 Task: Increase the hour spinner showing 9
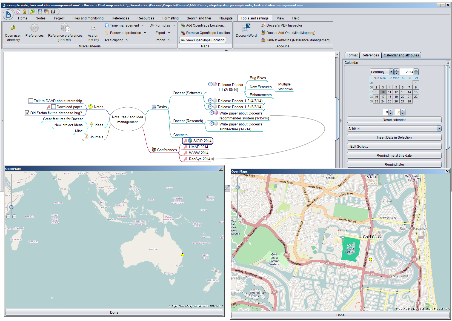(x=391, y=111)
